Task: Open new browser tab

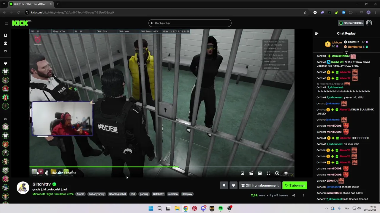Action: coord(58,4)
